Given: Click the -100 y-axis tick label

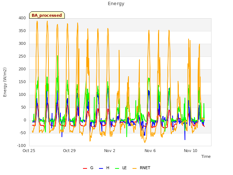Looking at the screenshot, I should point(21,146).
